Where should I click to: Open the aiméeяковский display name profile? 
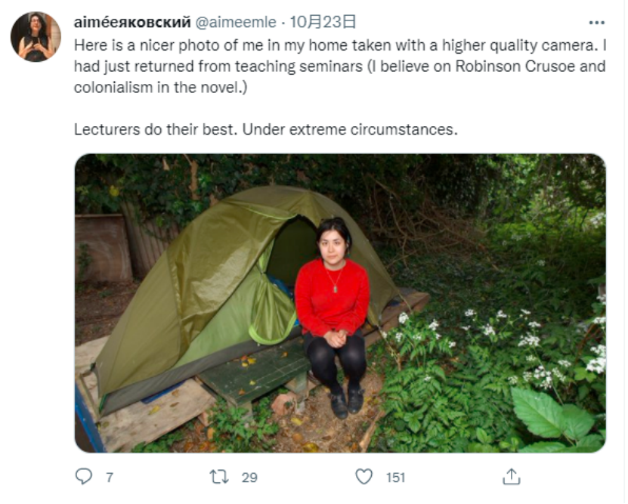pyautogui.click(x=132, y=22)
